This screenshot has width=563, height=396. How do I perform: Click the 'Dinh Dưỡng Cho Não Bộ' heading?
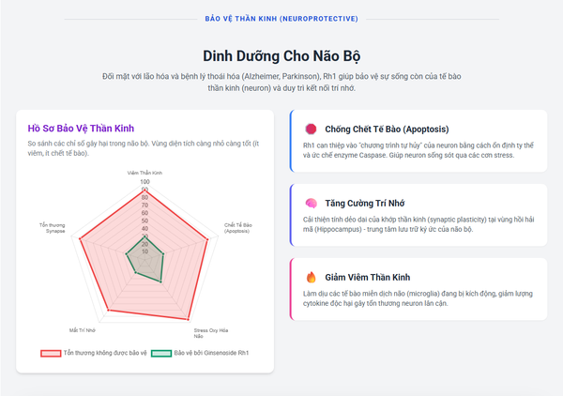(x=281, y=55)
